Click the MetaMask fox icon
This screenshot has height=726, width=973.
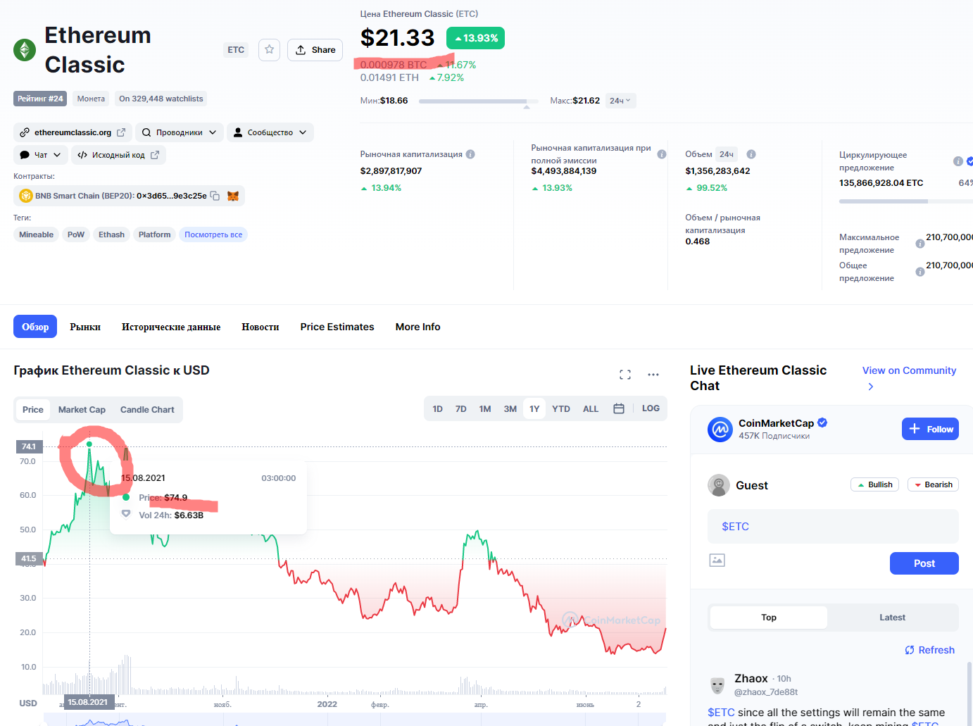coord(233,196)
